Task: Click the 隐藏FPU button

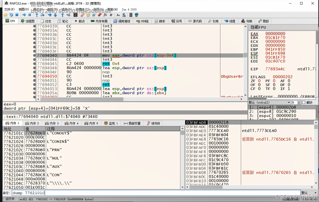Action: (x=283, y=27)
